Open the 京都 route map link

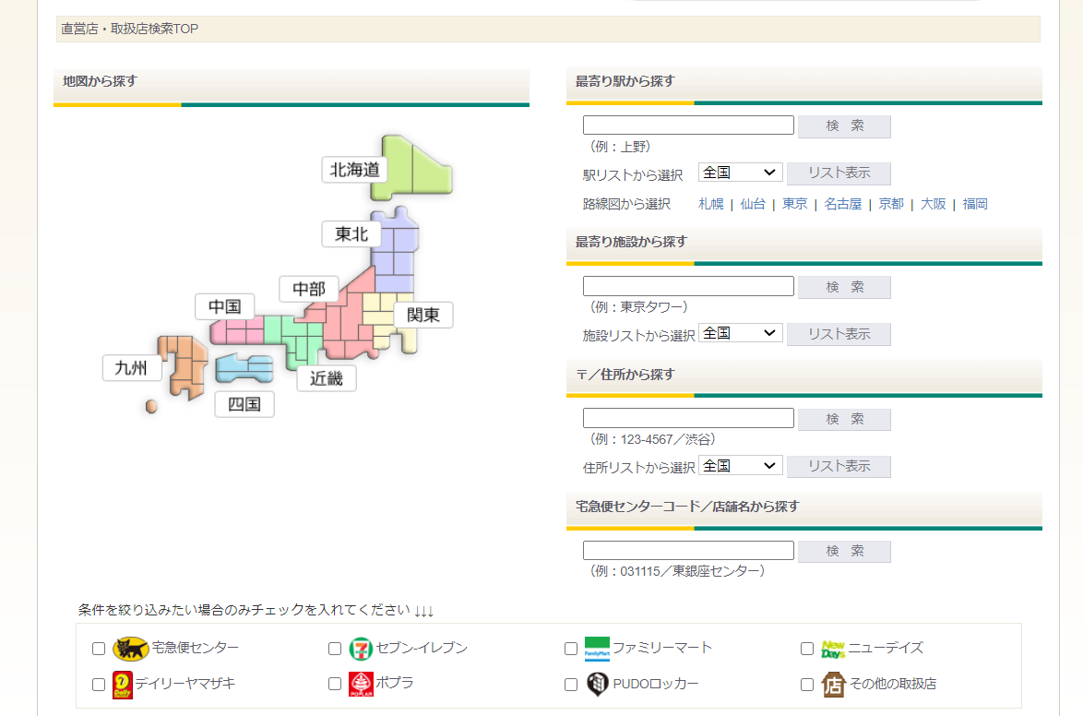pos(891,204)
